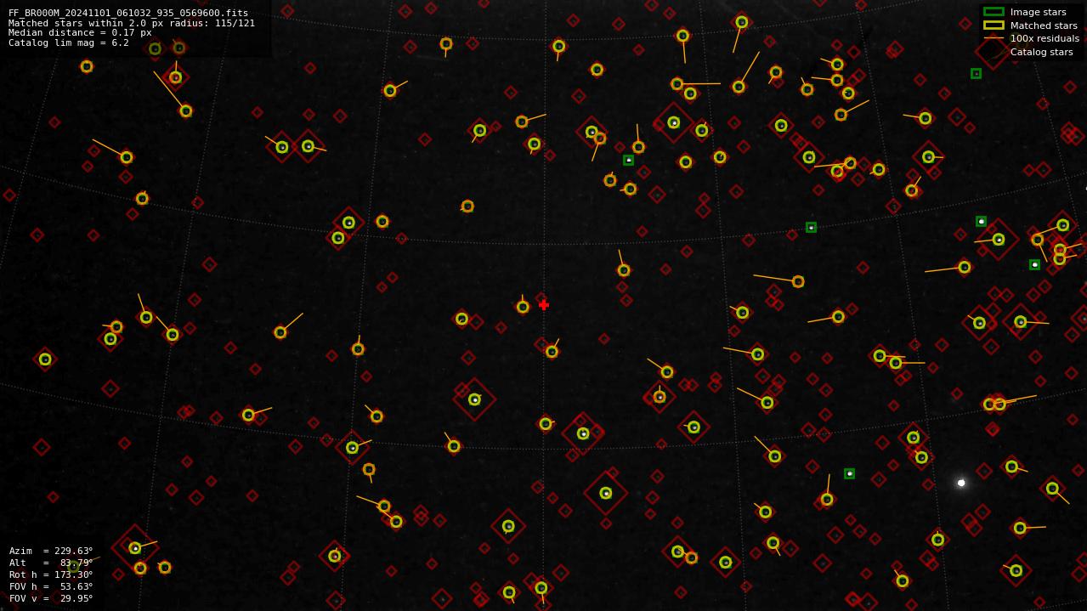This screenshot has height=611, width=1087.
Task: Select the '100x residuals' legend label
Action: pos(1045,38)
